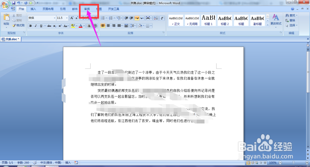The image size is (310, 167).
Task: Show or hide paragraph marks
Action: coord(162,18)
